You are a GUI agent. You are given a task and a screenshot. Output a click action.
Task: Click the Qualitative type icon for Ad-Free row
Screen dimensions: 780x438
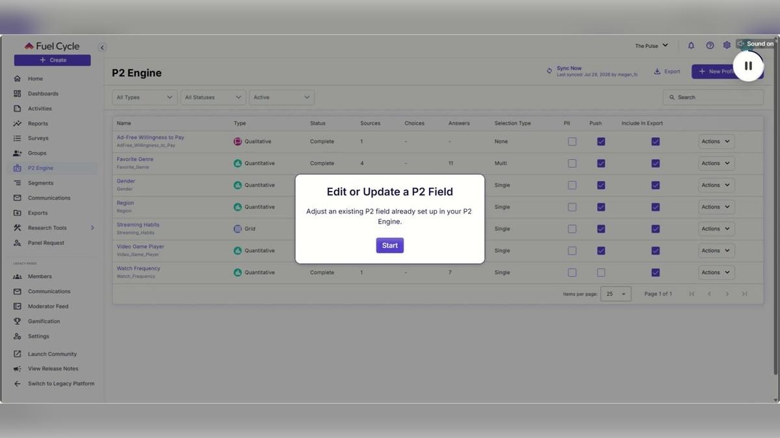(237, 142)
